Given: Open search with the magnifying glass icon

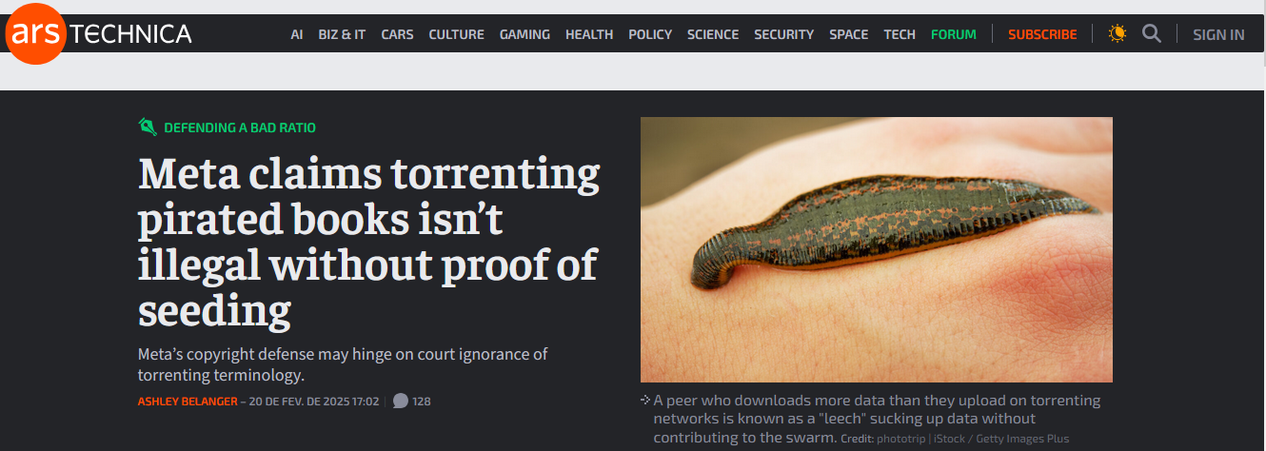Looking at the screenshot, I should [x=1152, y=34].
